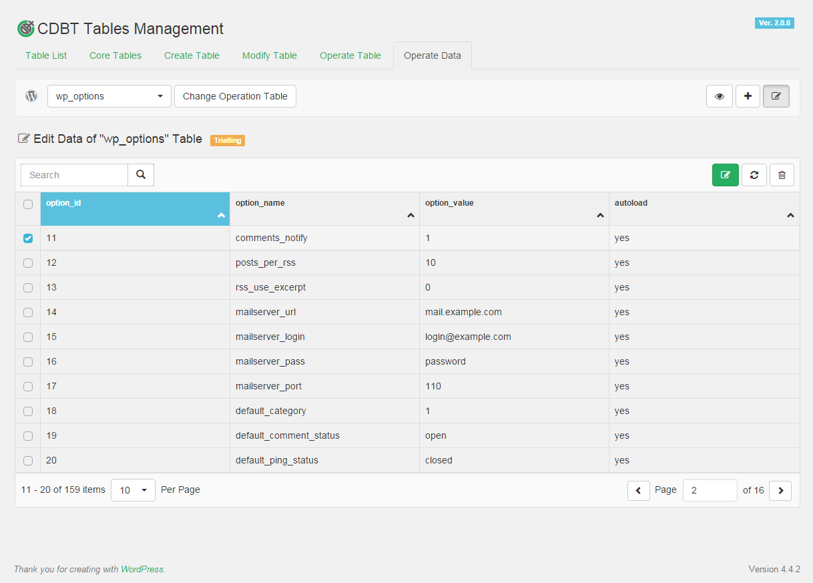The height and width of the screenshot is (583, 813).
Task: Go to previous page arrow
Action: pyautogui.click(x=638, y=491)
